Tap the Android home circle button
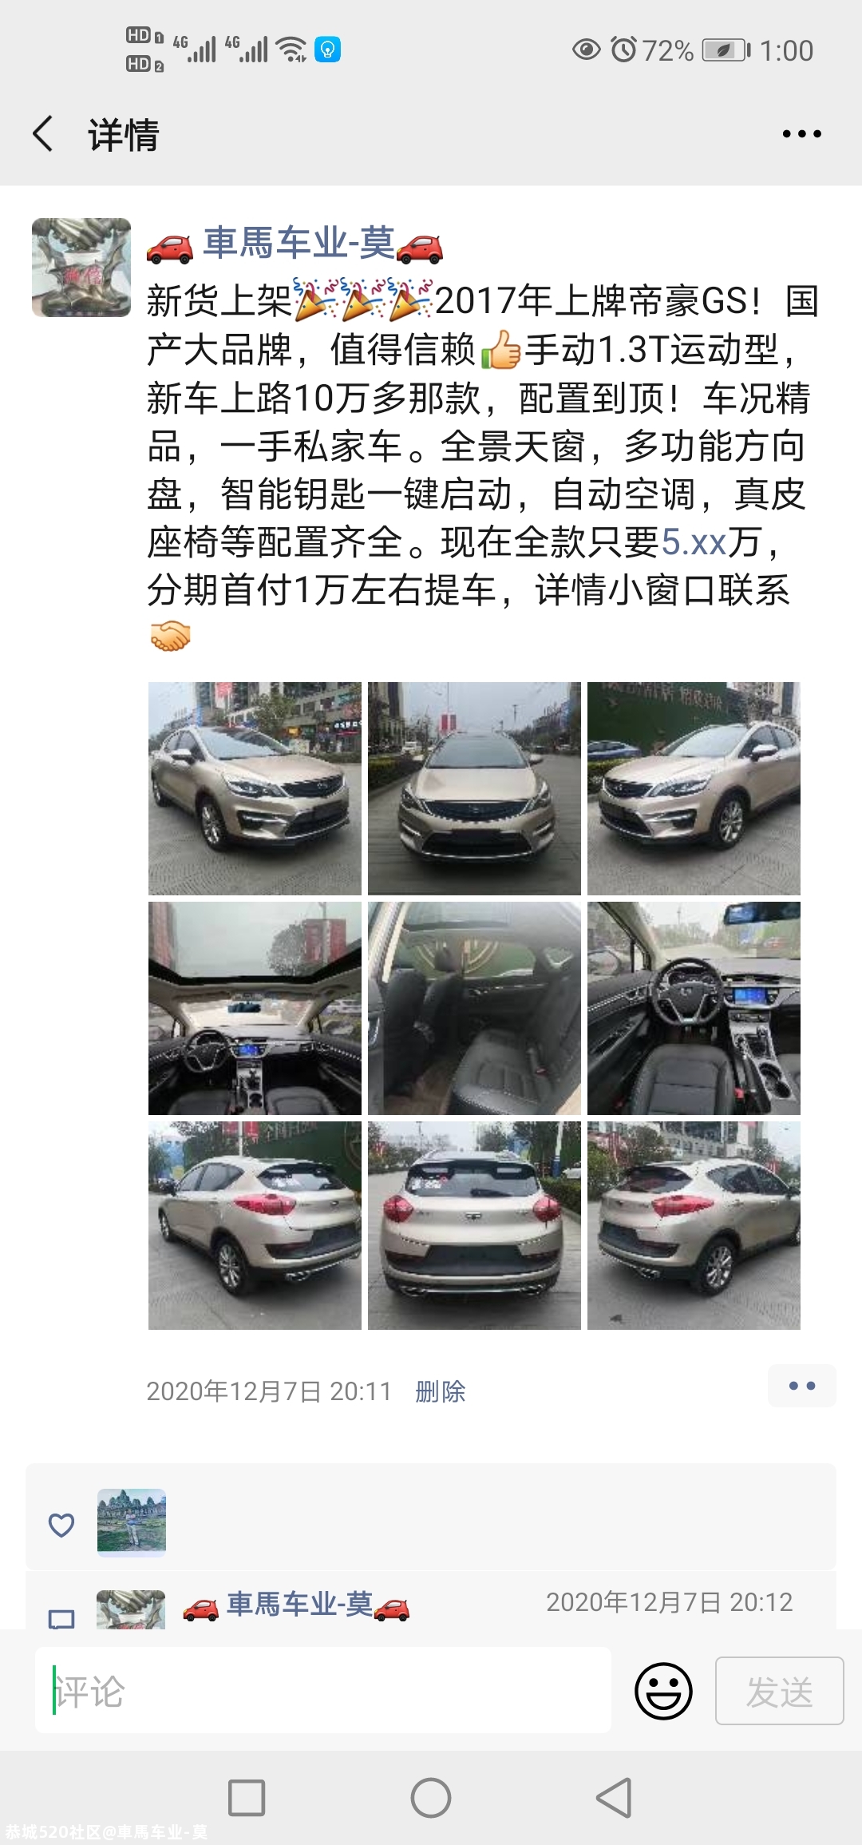 (x=431, y=1798)
